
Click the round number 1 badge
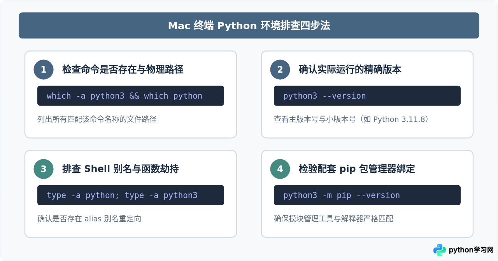click(x=44, y=70)
